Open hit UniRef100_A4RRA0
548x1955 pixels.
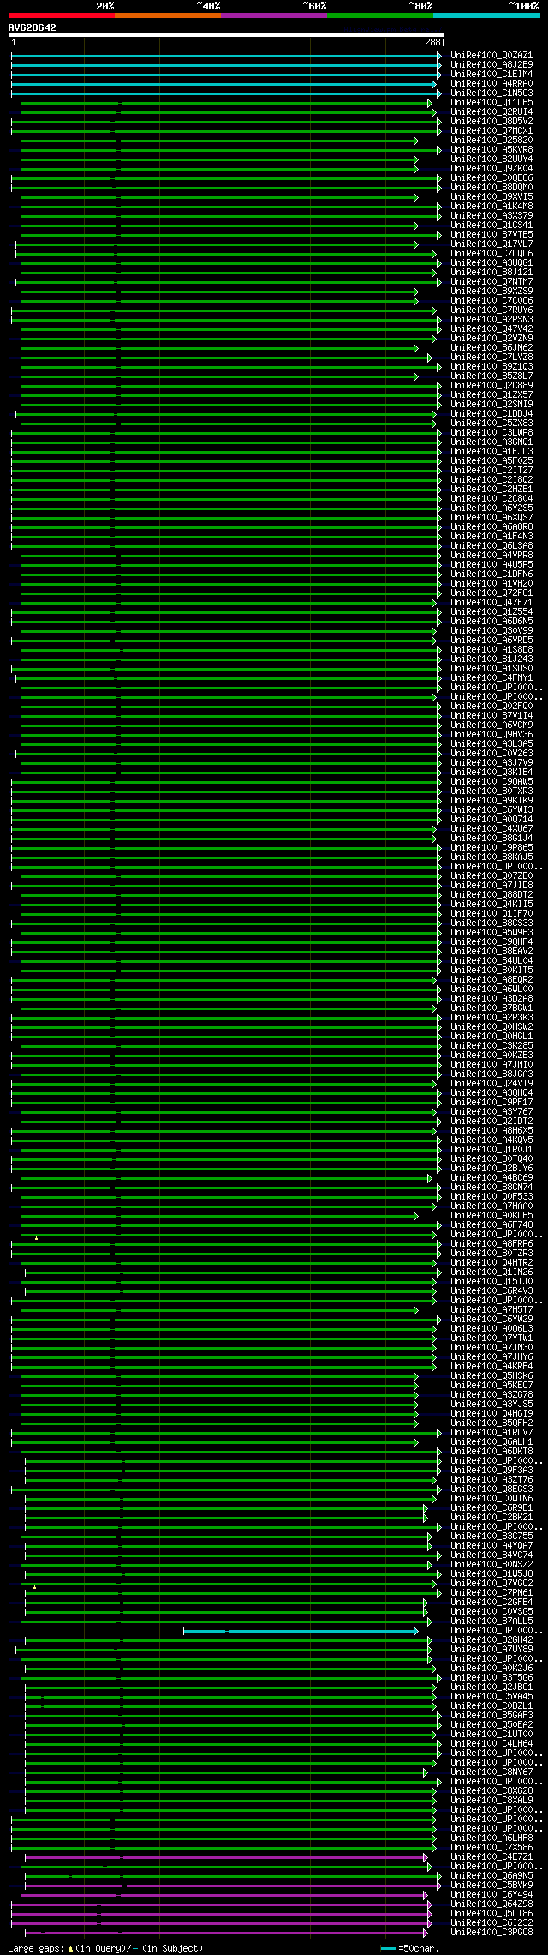point(491,84)
